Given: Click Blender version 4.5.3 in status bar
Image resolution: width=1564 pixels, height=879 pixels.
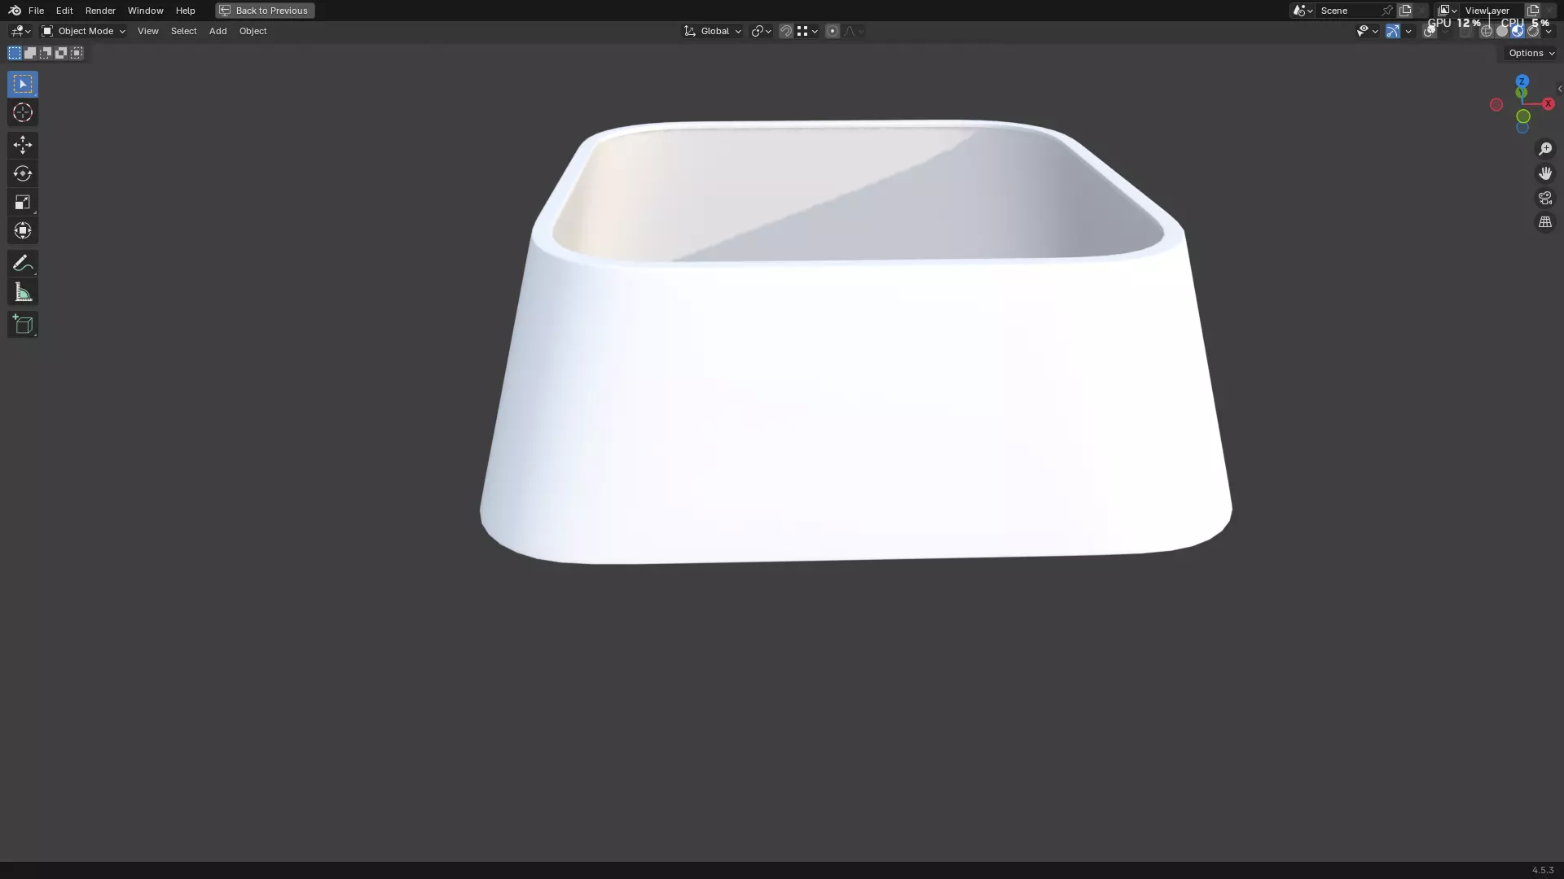Looking at the screenshot, I should pos(1543,870).
